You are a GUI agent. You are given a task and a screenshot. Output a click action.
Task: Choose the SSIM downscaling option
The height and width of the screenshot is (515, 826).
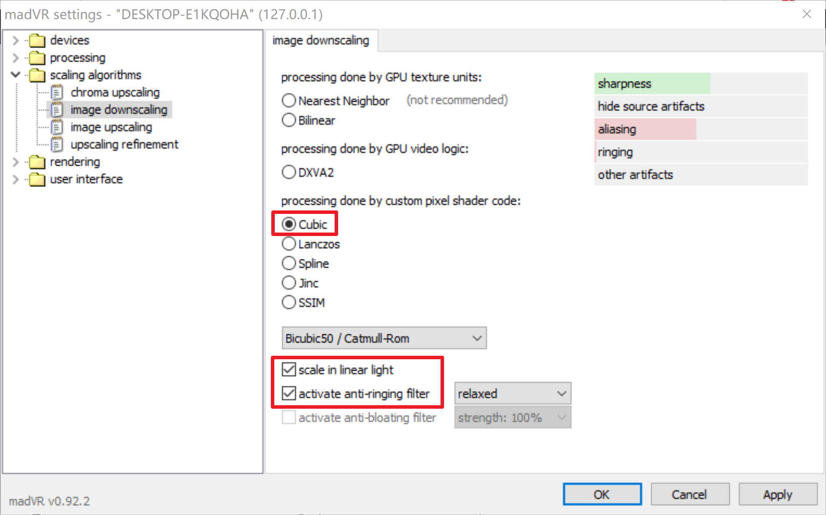point(289,302)
